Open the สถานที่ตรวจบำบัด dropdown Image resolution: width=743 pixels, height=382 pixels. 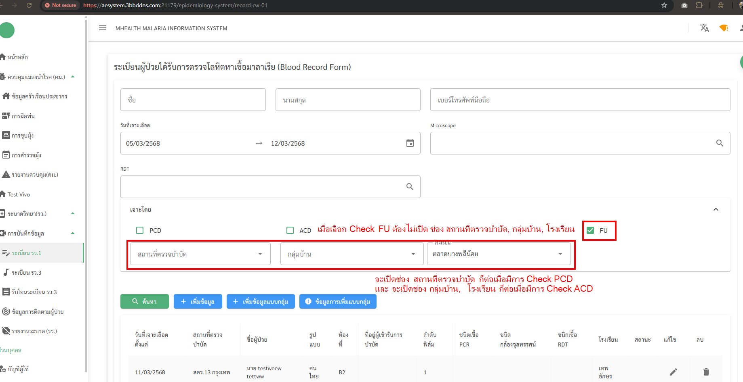tap(200, 254)
